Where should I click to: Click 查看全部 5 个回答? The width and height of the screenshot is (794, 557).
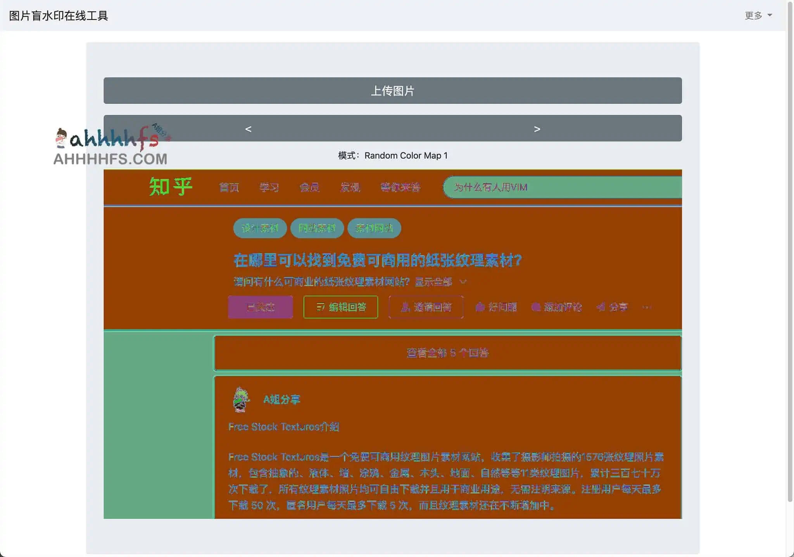coord(447,353)
